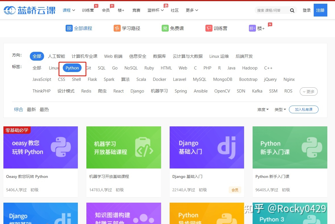Select the JavaScript tag

pyautogui.click(x=42, y=79)
